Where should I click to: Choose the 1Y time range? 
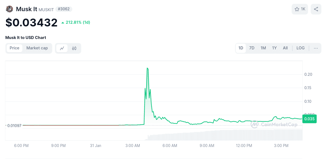point(274,48)
